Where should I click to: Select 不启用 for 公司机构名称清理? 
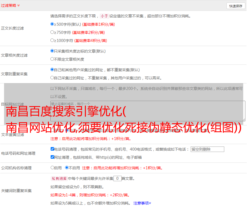67,168
